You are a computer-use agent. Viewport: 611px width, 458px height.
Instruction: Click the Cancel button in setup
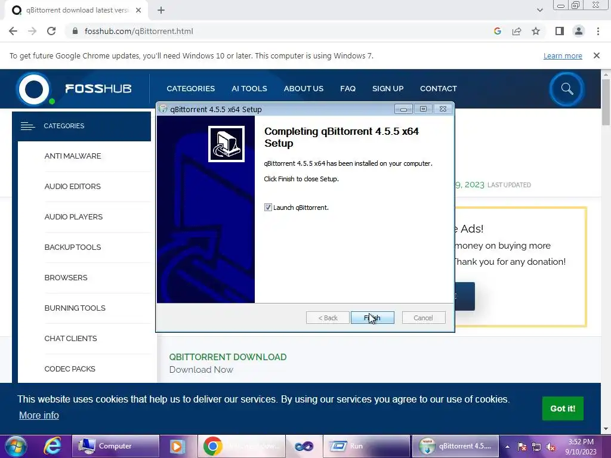pyautogui.click(x=423, y=318)
